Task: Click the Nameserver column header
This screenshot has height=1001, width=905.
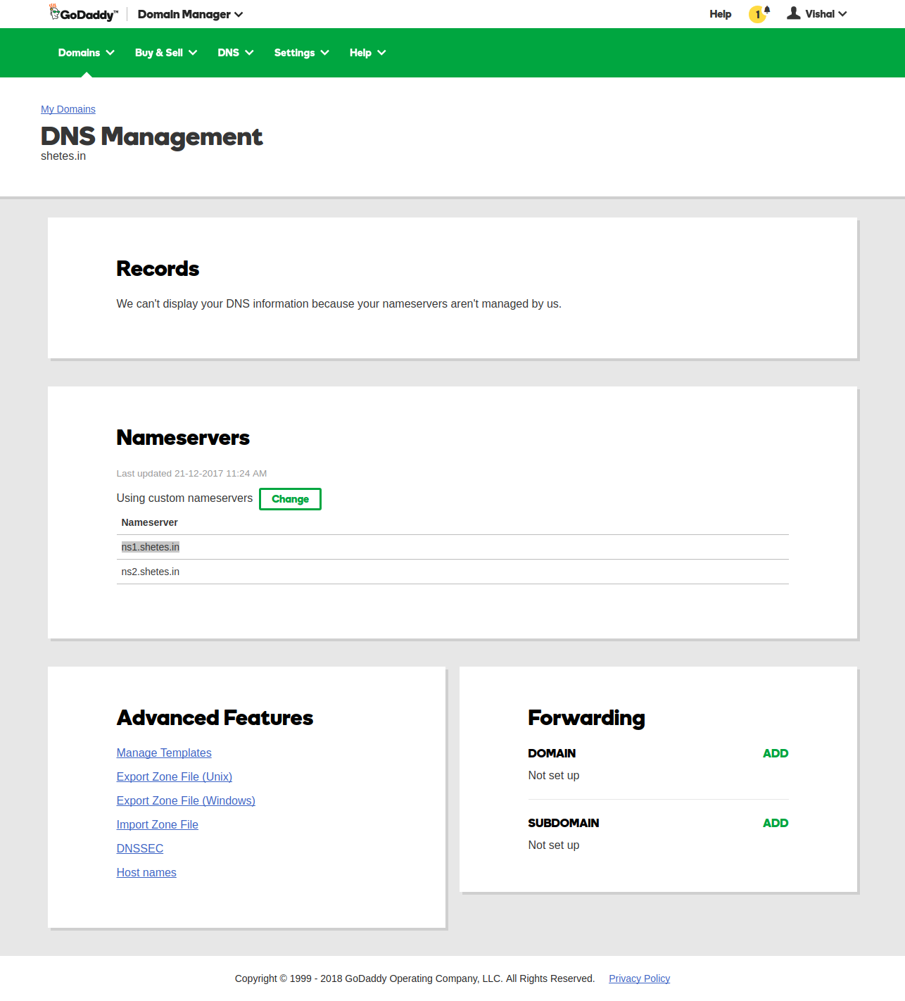Action: (x=149, y=522)
